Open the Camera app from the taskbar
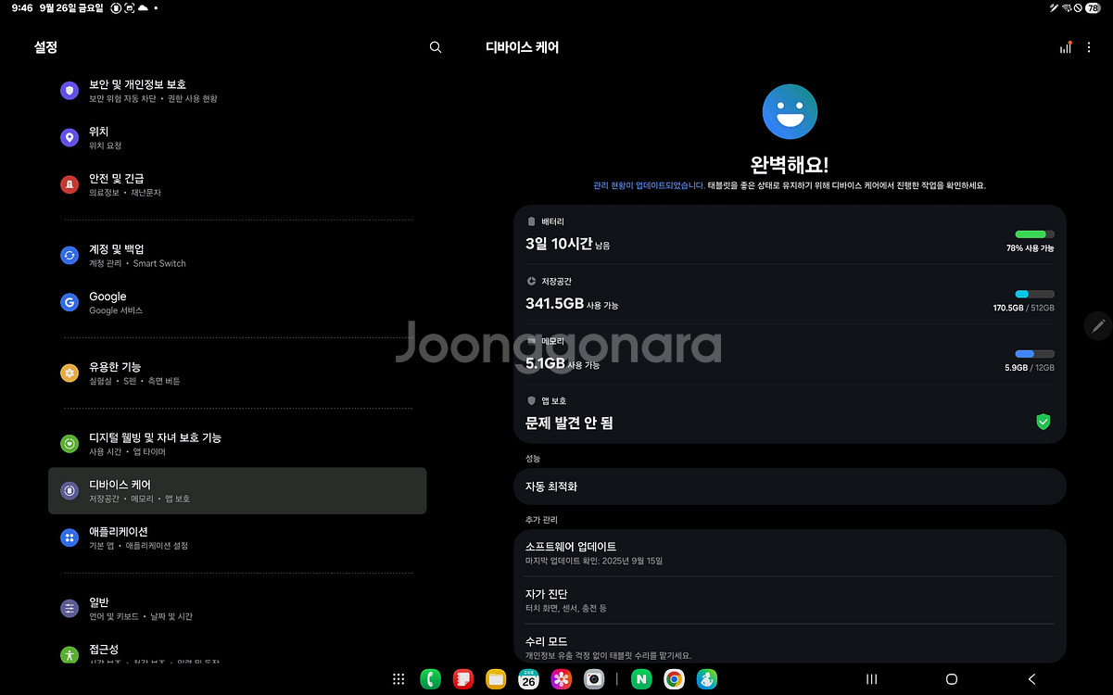This screenshot has height=695, width=1113. (x=594, y=679)
